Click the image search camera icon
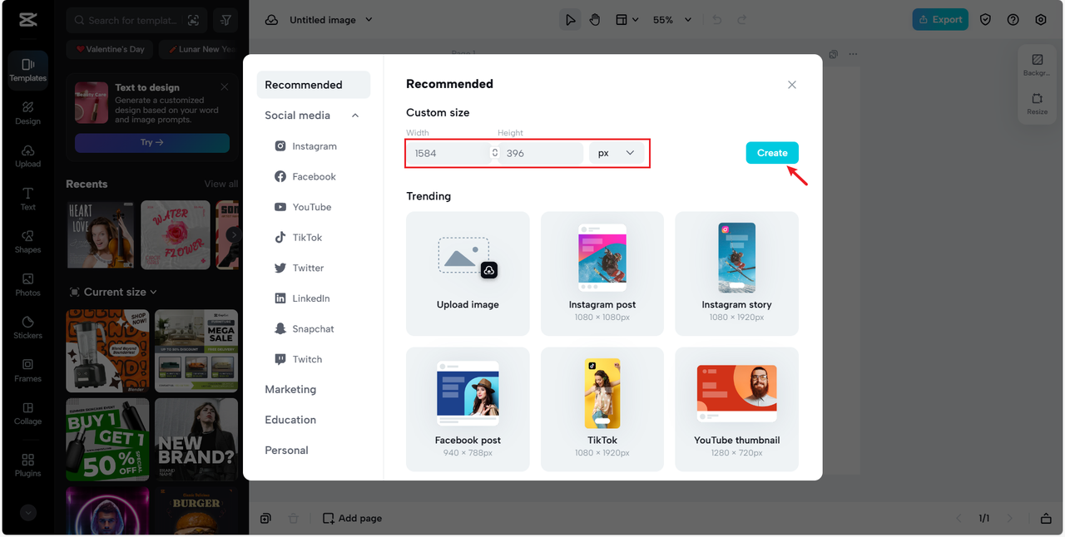 click(193, 20)
